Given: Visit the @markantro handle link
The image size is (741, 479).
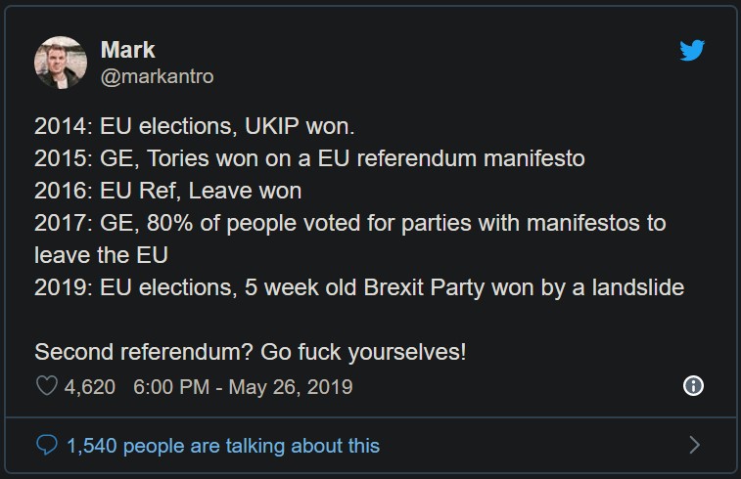Looking at the screenshot, I should pyautogui.click(x=157, y=76).
